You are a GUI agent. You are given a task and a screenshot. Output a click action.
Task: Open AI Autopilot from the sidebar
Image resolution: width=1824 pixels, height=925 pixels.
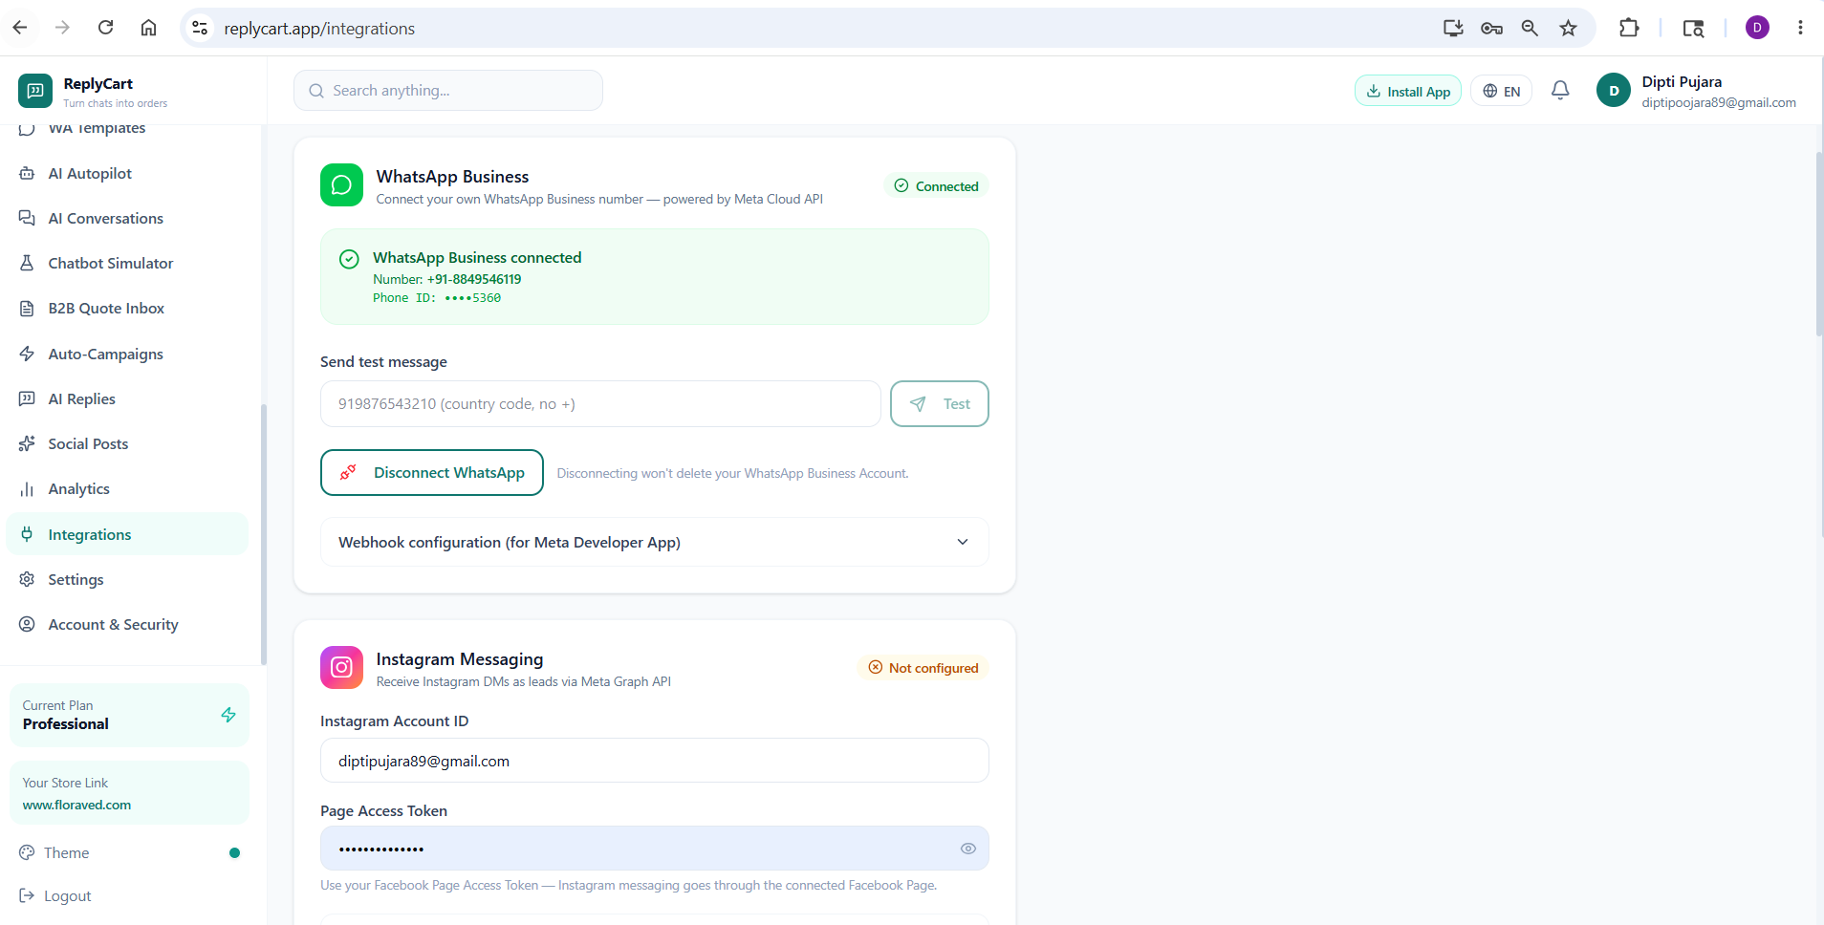point(90,173)
